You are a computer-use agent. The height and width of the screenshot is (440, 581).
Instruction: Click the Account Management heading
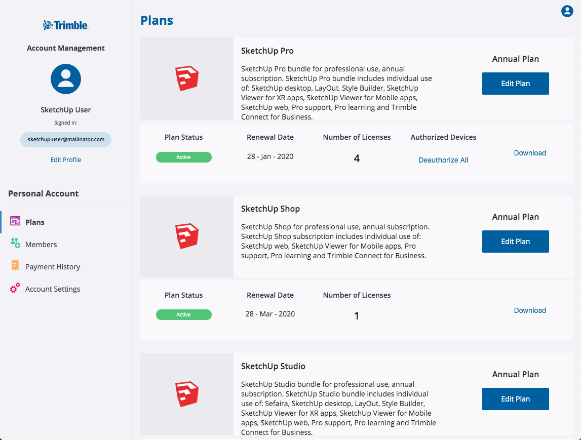tap(65, 48)
